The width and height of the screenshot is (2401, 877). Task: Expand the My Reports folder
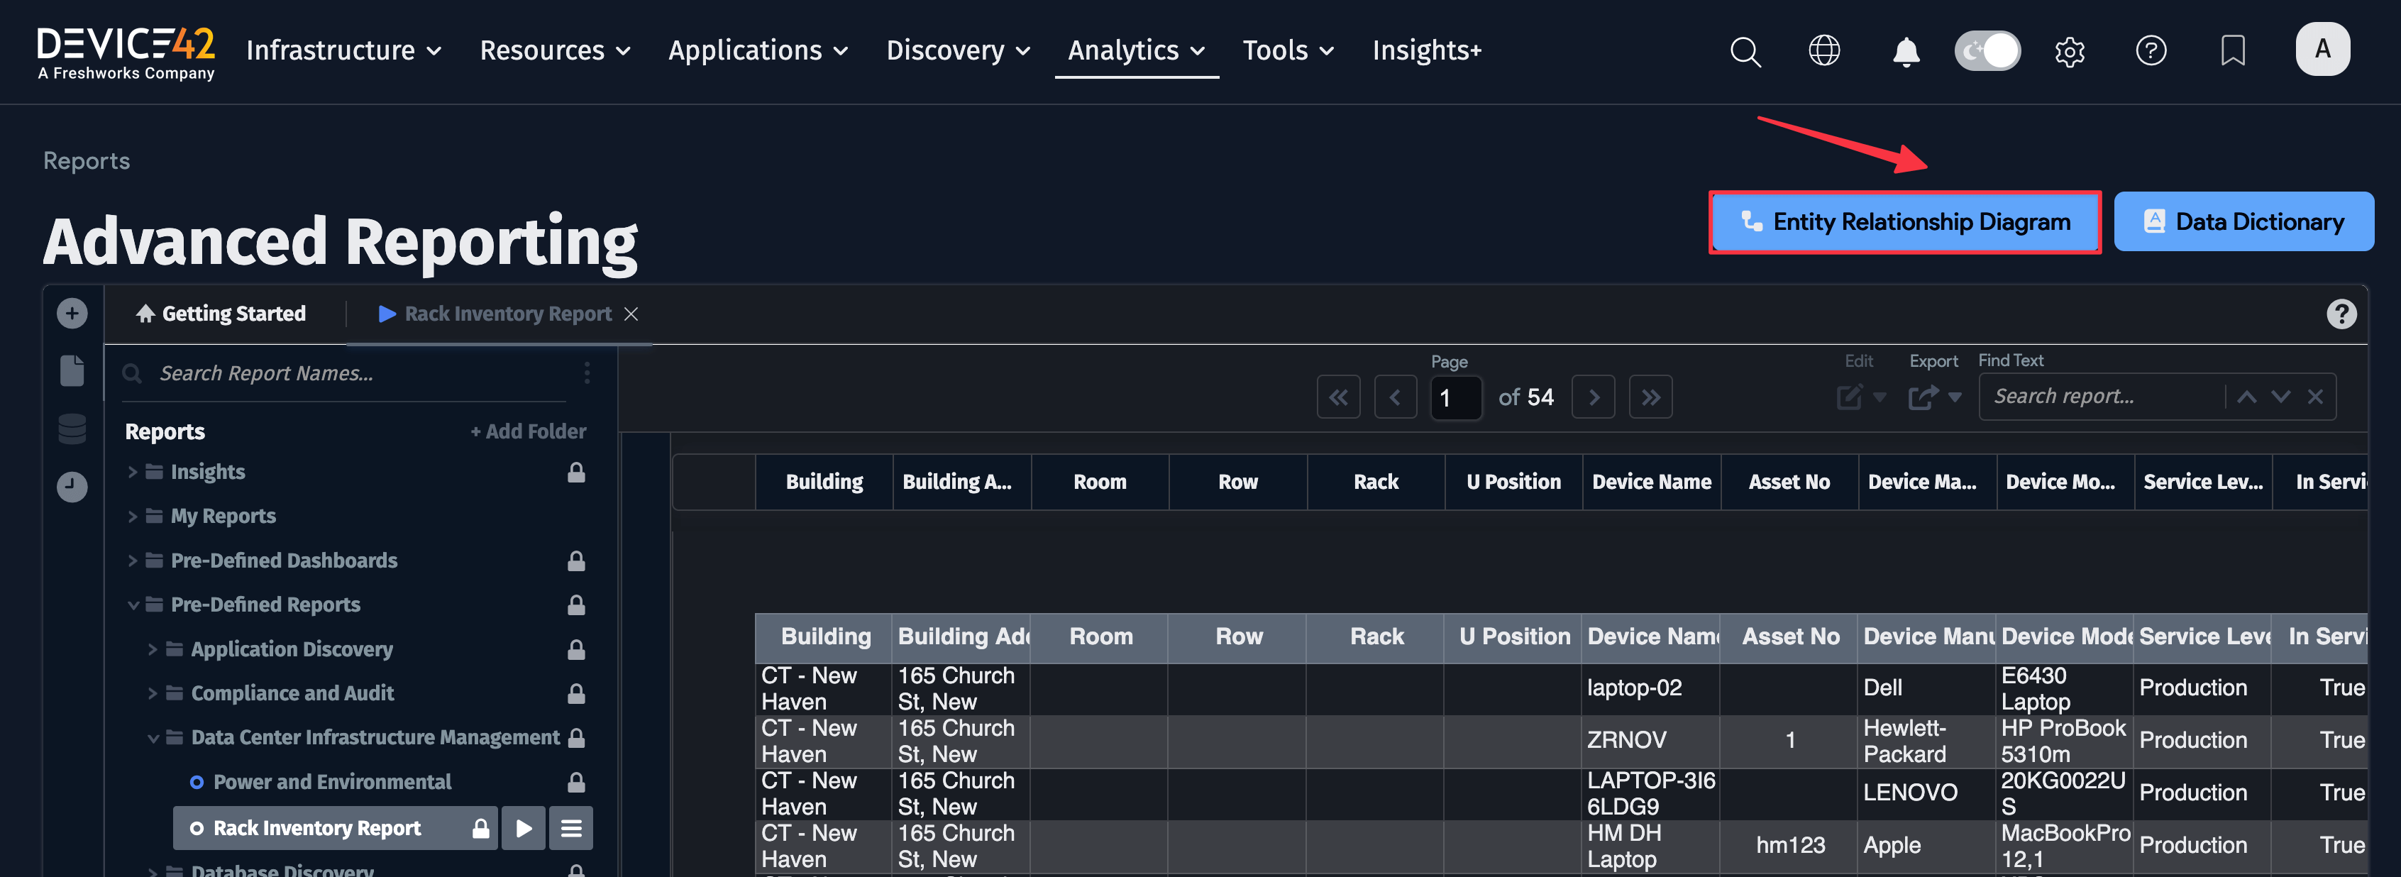tap(133, 517)
